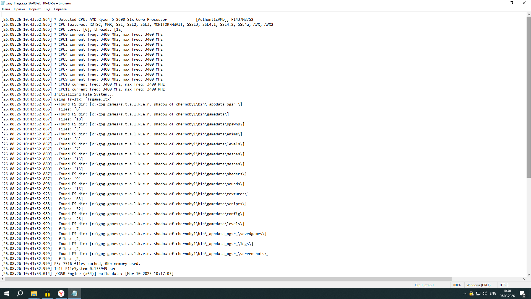531x299 pixels.
Task: Open the volume speaker tray icon
Action: 485,293
